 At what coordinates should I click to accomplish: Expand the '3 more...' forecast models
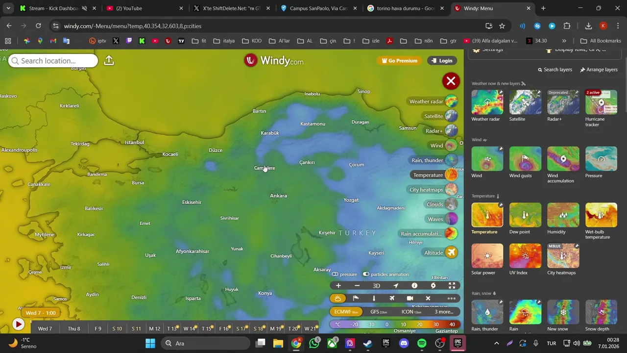[x=444, y=312]
